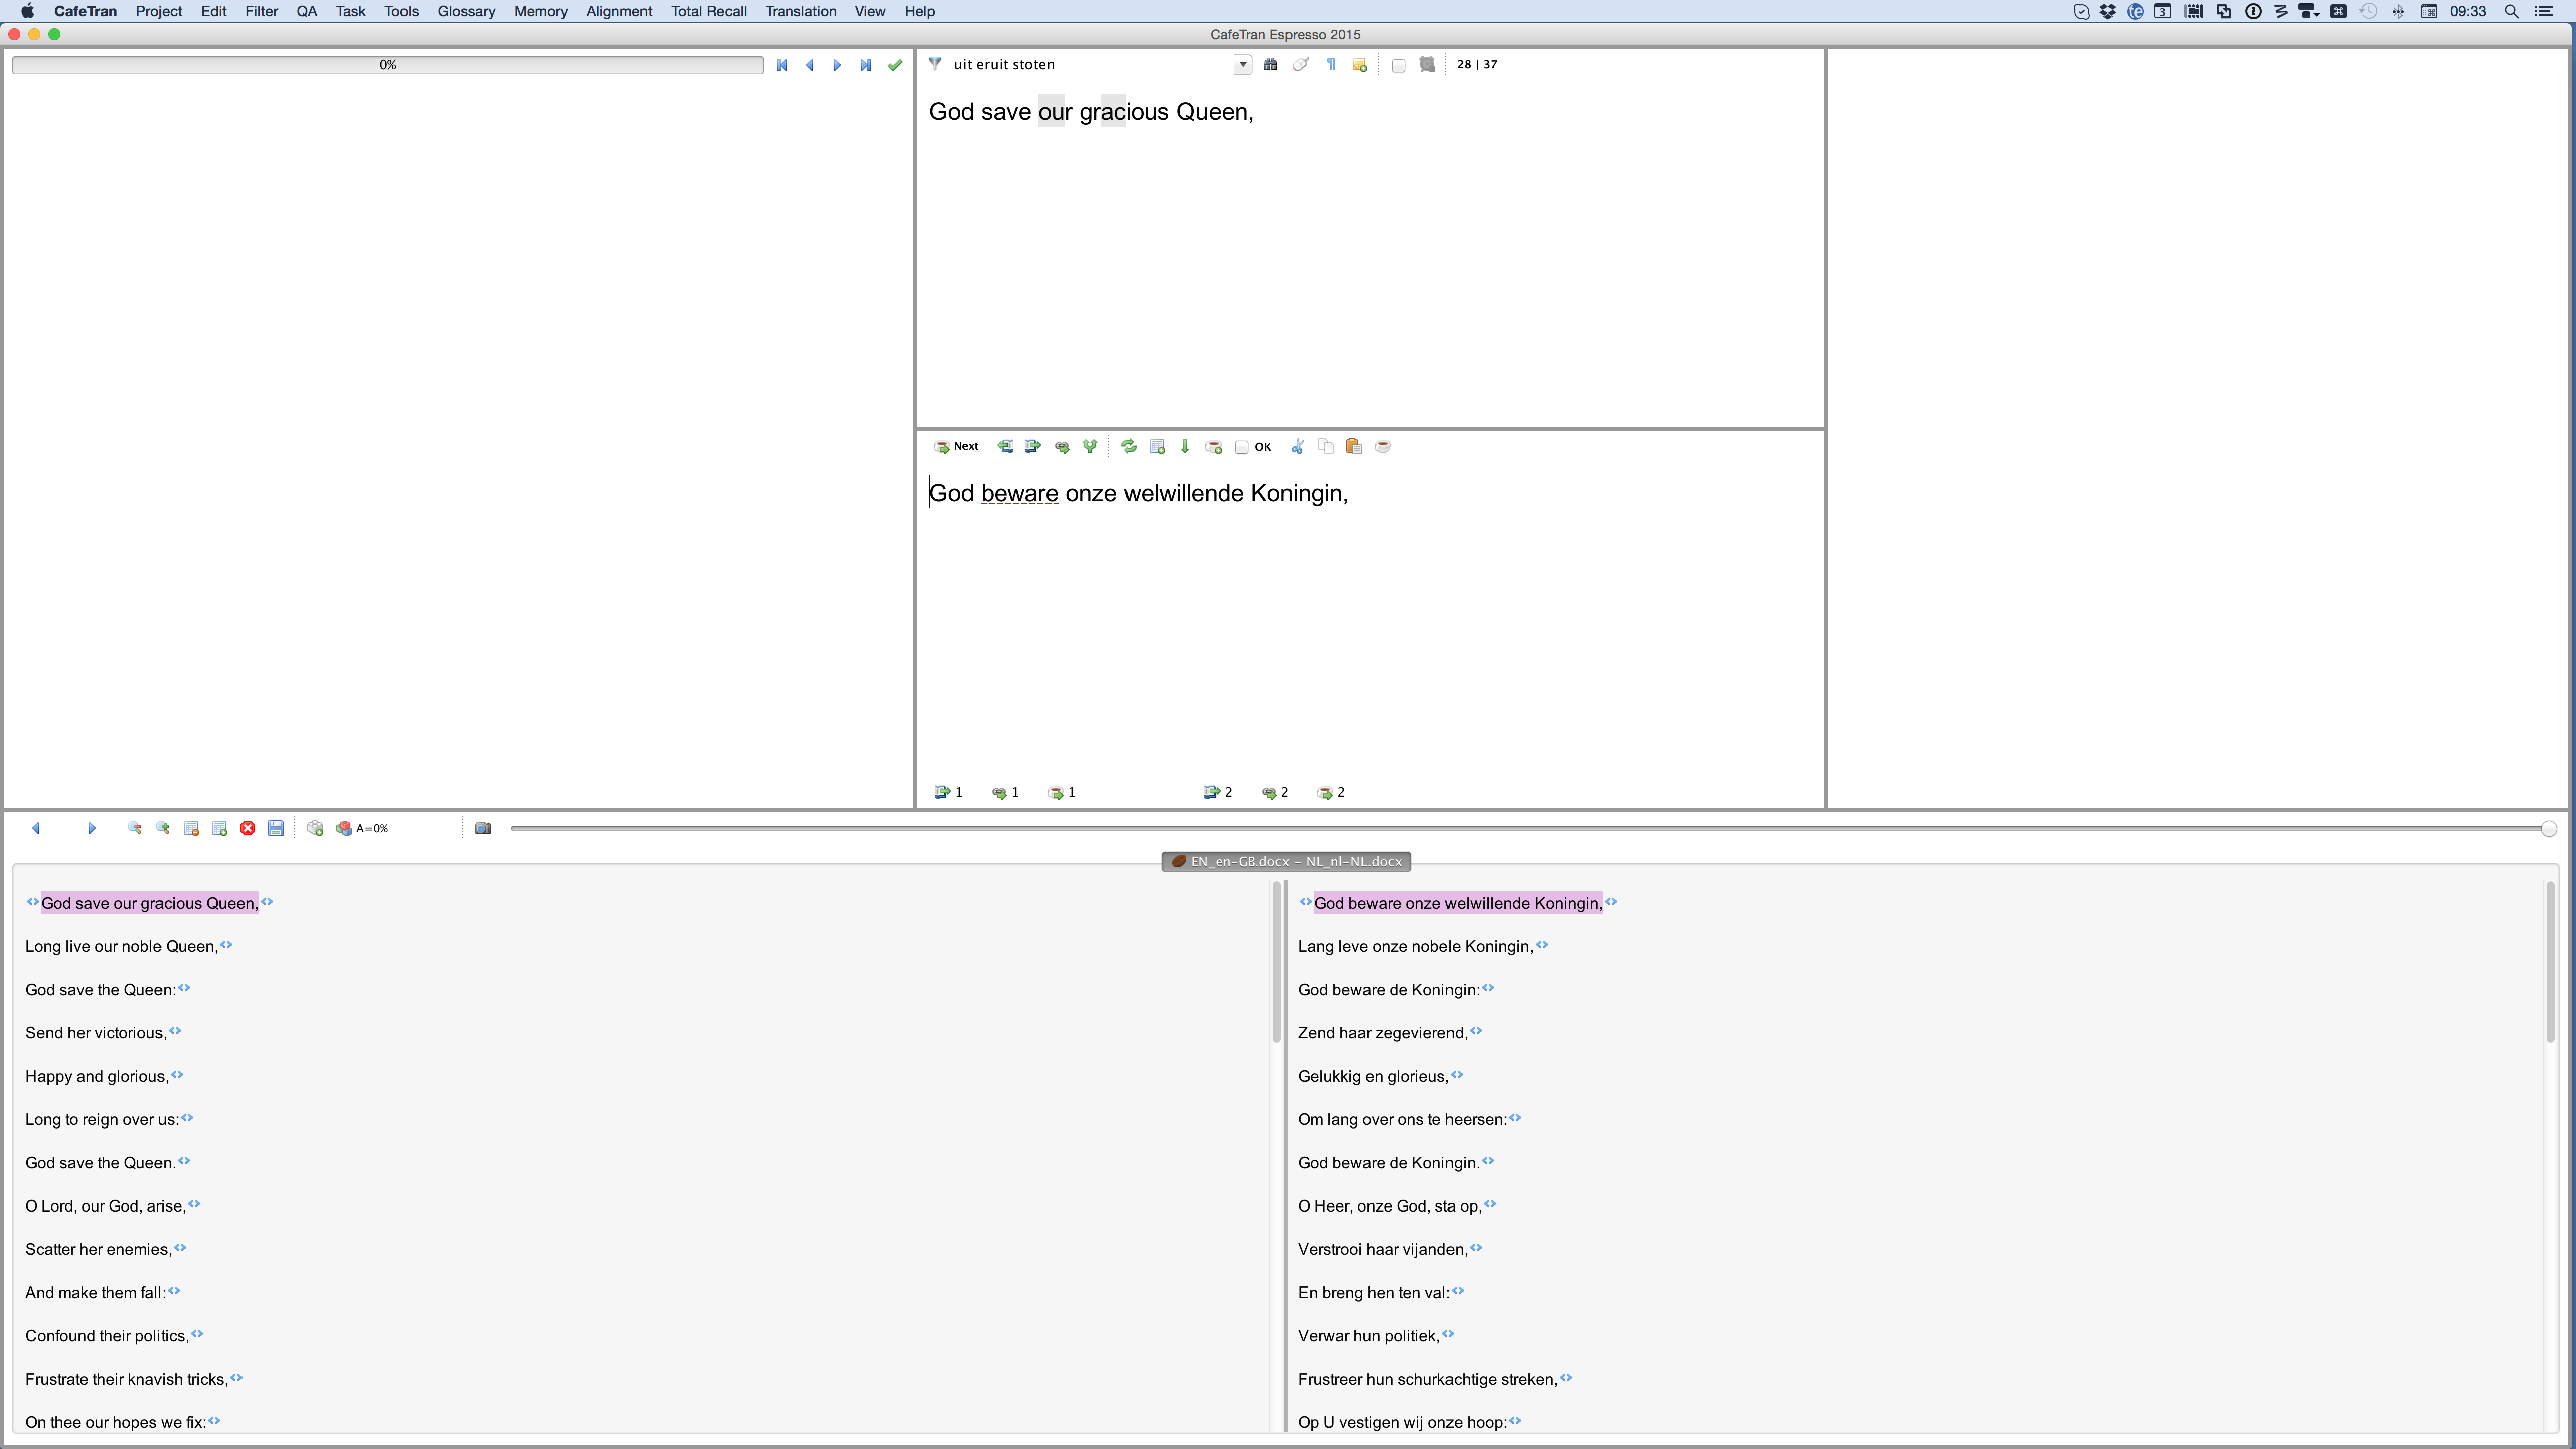Image resolution: width=2576 pixels, height=1449 pixels.
Task: Select the 'Long live our noble Queen,' source segment
Action: click(120, 946)
